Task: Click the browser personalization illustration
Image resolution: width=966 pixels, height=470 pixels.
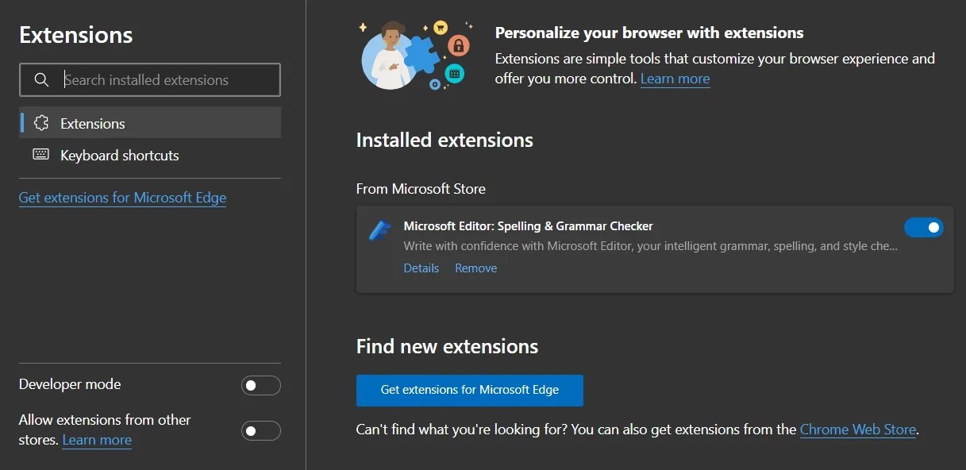Action: (x=414, y=54)
